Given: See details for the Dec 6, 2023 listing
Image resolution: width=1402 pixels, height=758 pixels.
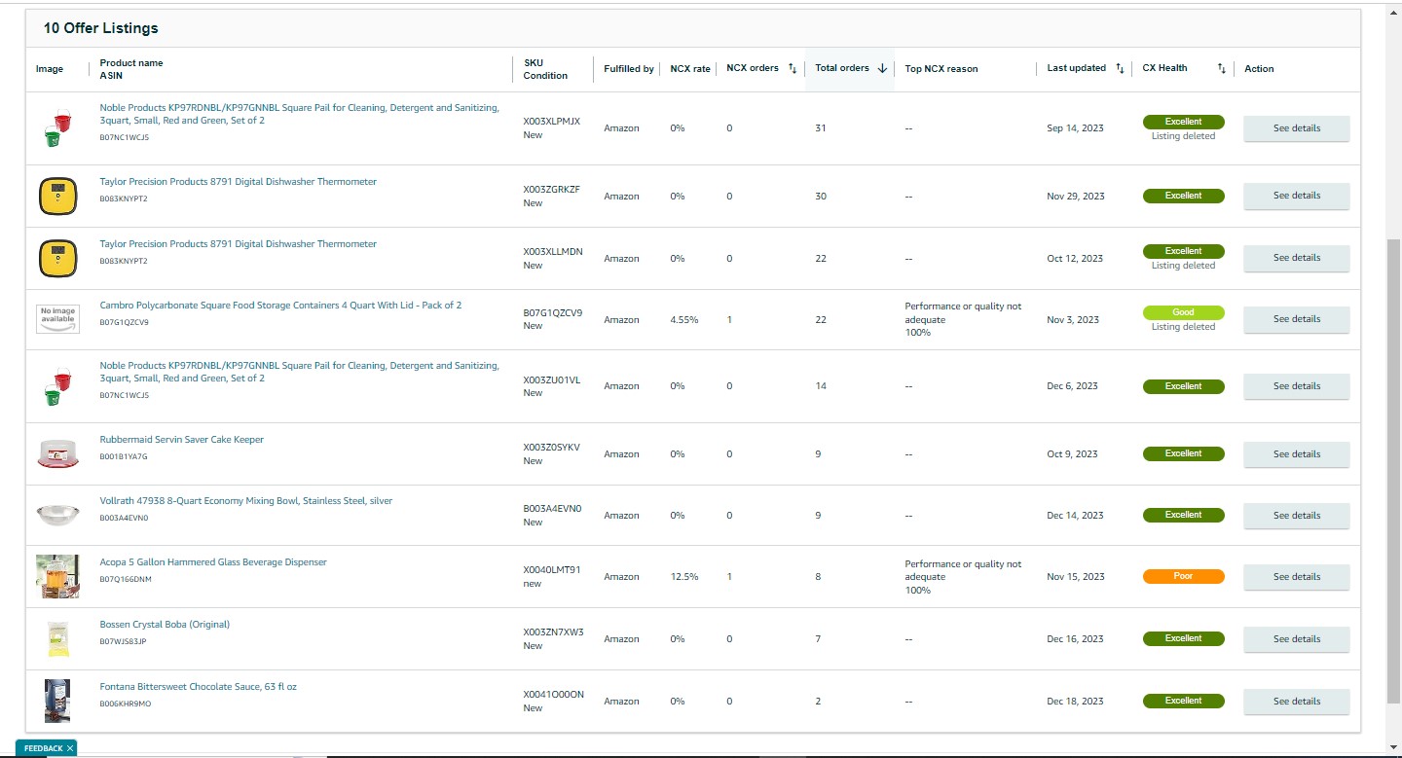Looking at the screenshot, I should click(x=1297, y=386).
